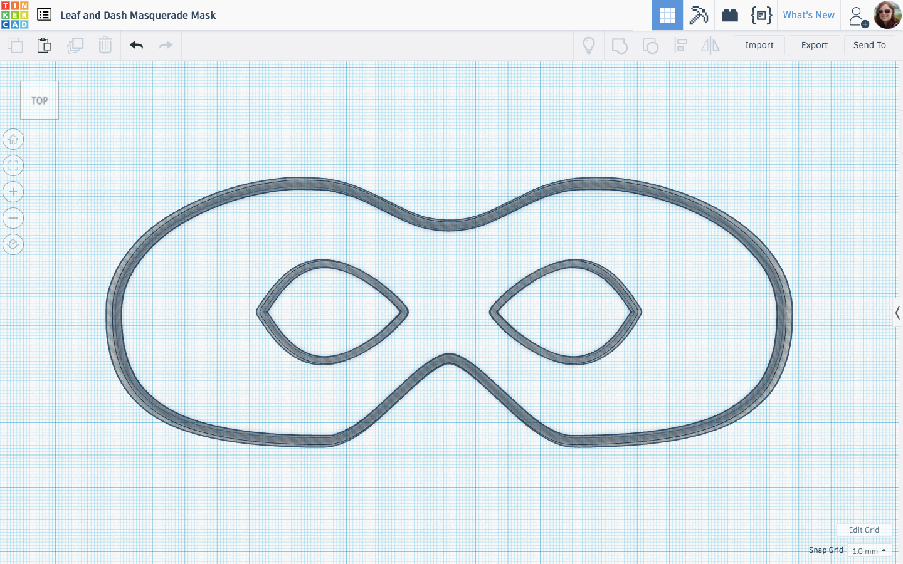Click the Undo arrow

click(x=136, y=45)
